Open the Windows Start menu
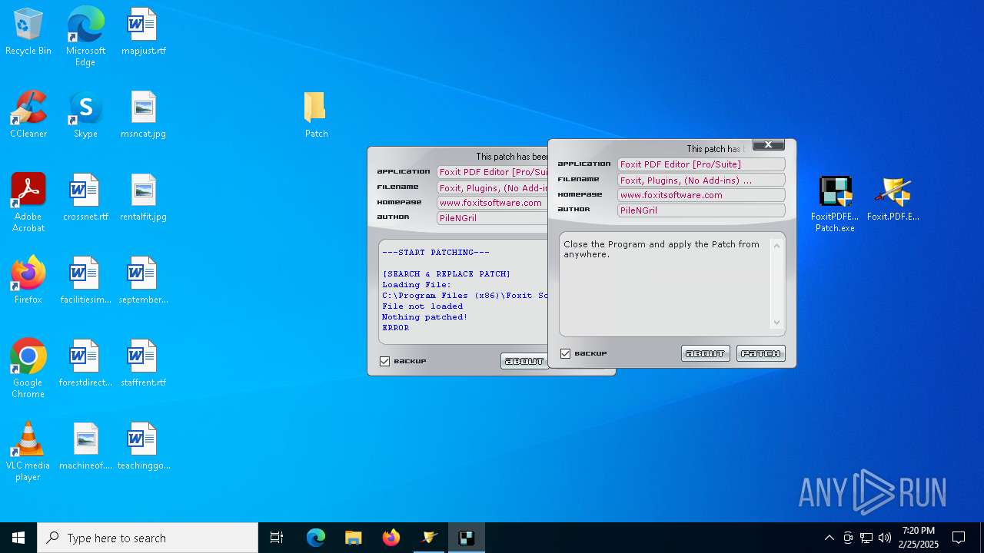 [x=18, y=538]
